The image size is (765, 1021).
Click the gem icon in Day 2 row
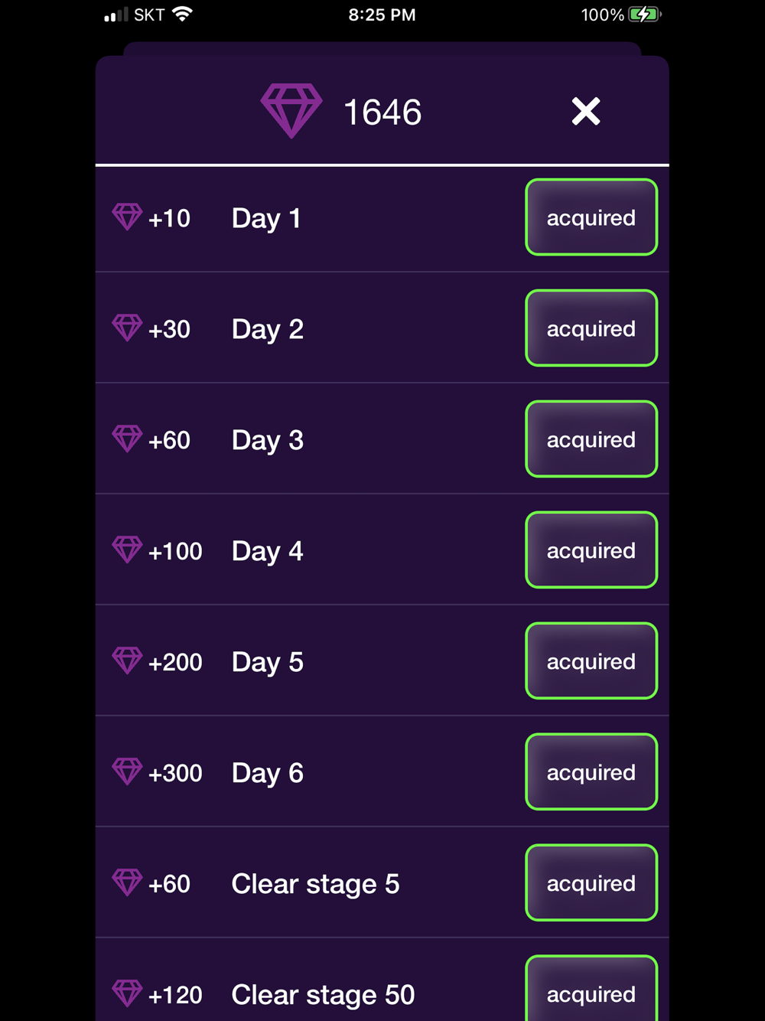pos(127,328)
